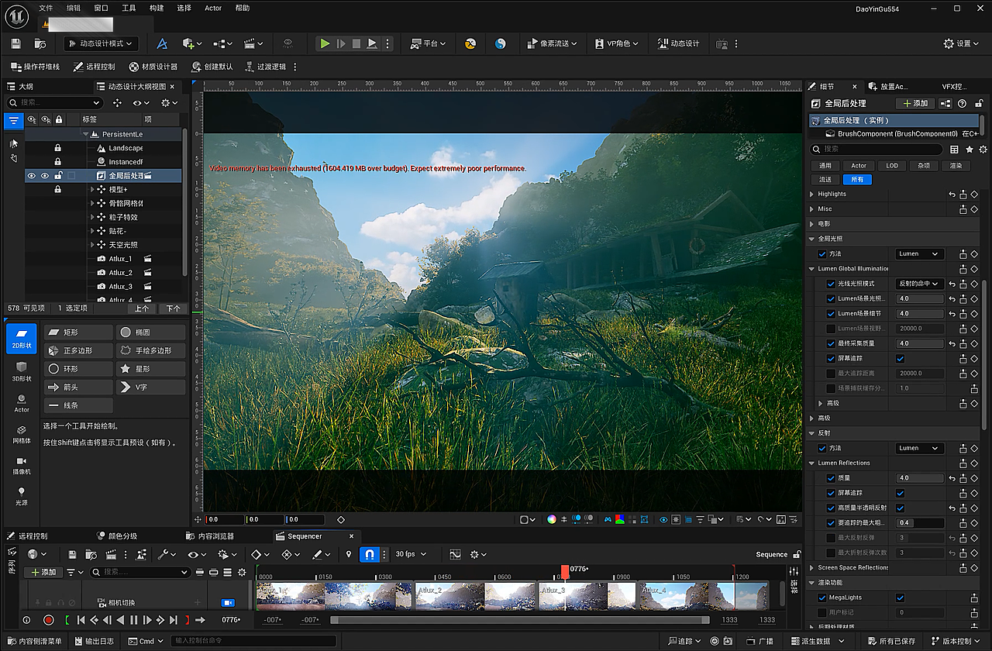Enable the 最大反射反弹 override checkbox
Image resolution: width=992 pixels, height=651 pixels.
coord(831,538)
